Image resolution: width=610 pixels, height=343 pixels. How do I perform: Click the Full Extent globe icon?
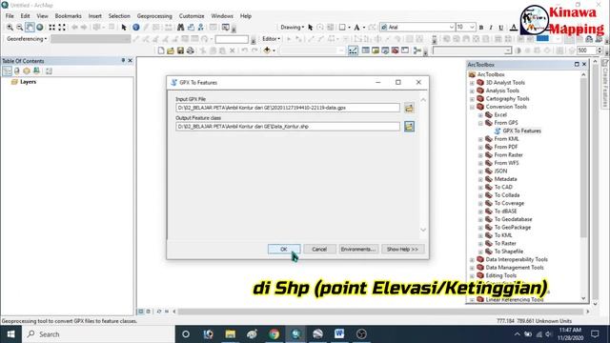point(40,28)
